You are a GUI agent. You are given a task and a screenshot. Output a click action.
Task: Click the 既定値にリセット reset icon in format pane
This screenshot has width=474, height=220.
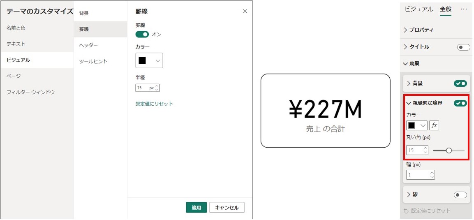[406, 211]
